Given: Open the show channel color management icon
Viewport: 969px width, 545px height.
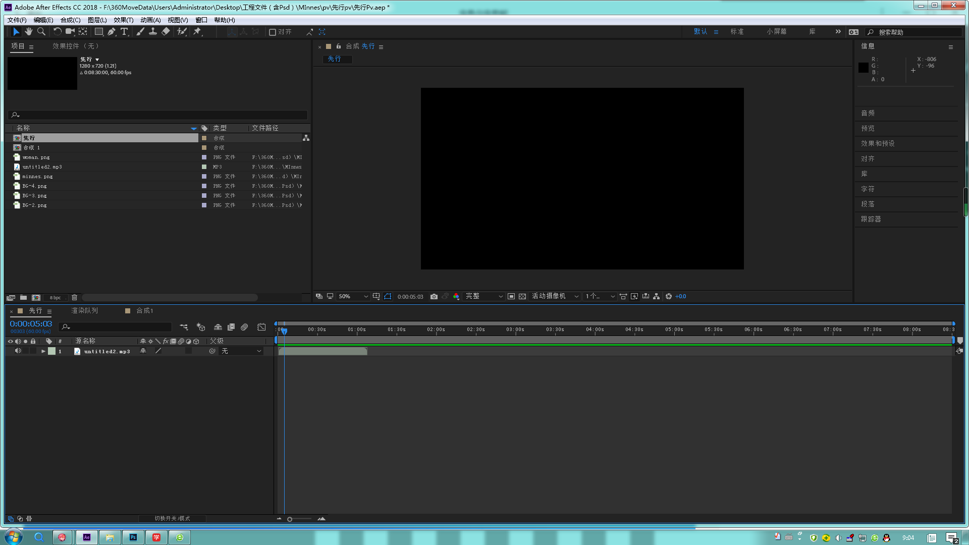Looking at the screenshot, I should coord(456,297).
